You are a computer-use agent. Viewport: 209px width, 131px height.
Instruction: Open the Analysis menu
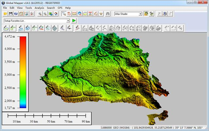tap(39, 7)
